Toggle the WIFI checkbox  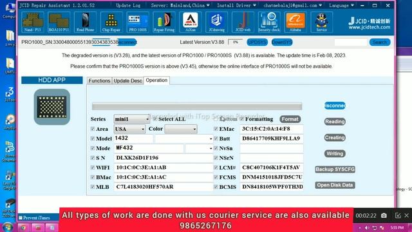pos(93,168)
